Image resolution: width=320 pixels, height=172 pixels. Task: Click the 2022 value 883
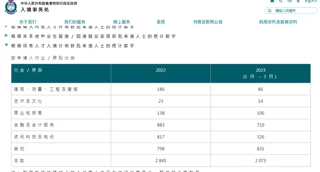coord(161,125)
